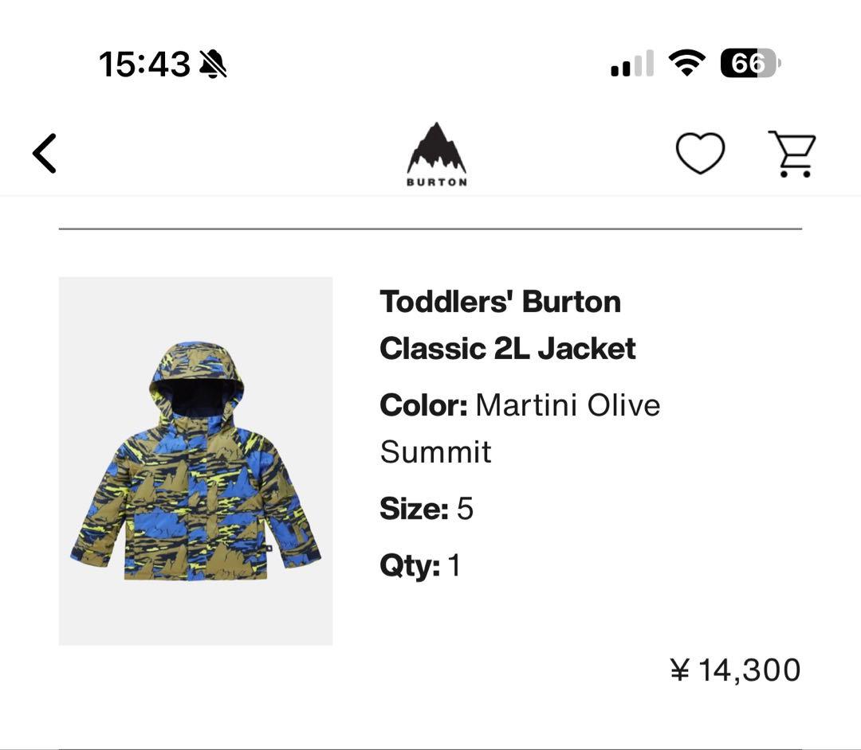Tap the jacket product thumbnail

(x=195, y=461)
